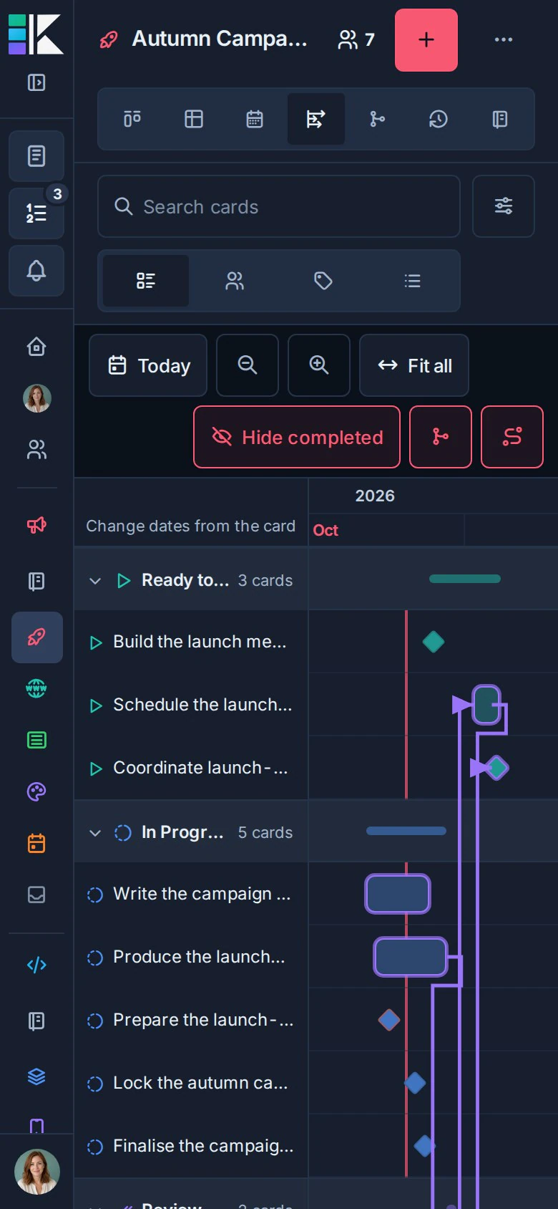Screen dimensions: 558x1209
Task: Click the blue In Progress summary bar
Action: (406, 831)
